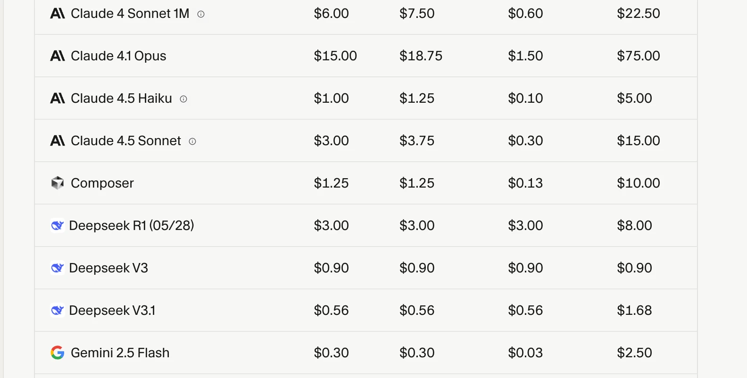Click the Anthropic logo for Claude 4.1 Opus
Screen dimensions: 747x378
coord(58,56)
